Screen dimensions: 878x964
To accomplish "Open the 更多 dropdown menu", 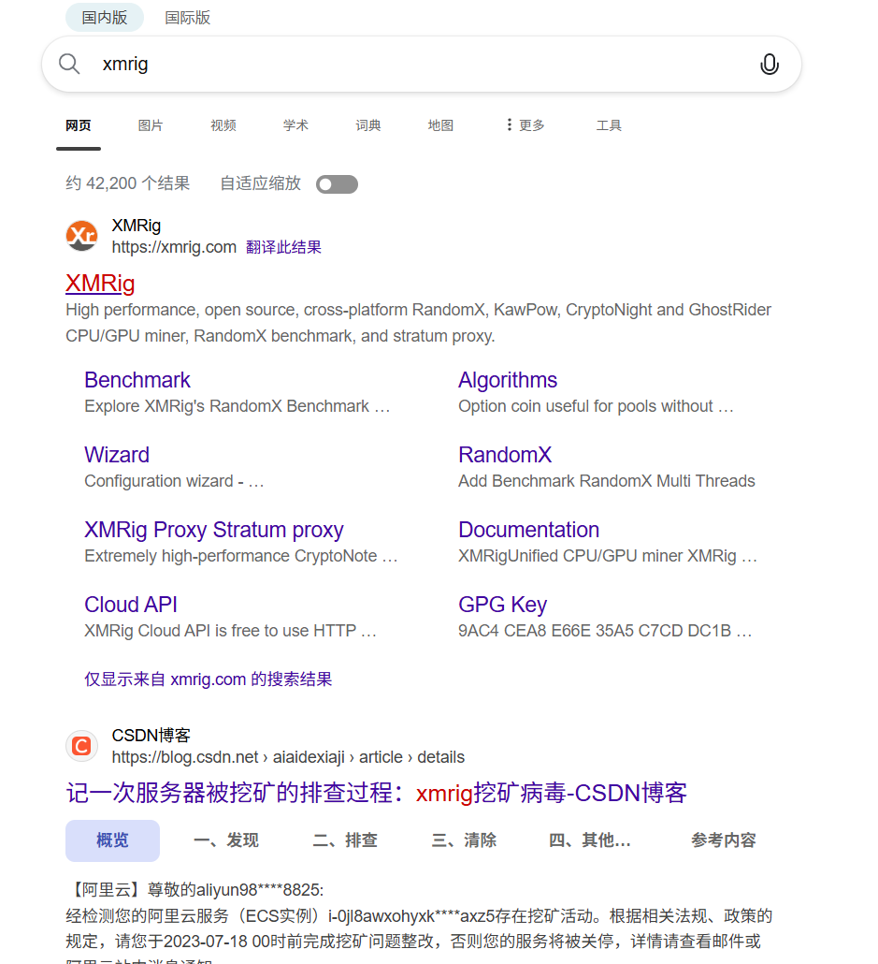I will click(525, 125).
